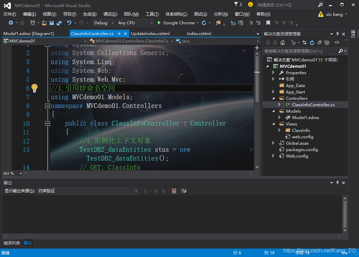Click the Show All Files icon
This screenshot has height=257, width=359.
click(327, 42)
